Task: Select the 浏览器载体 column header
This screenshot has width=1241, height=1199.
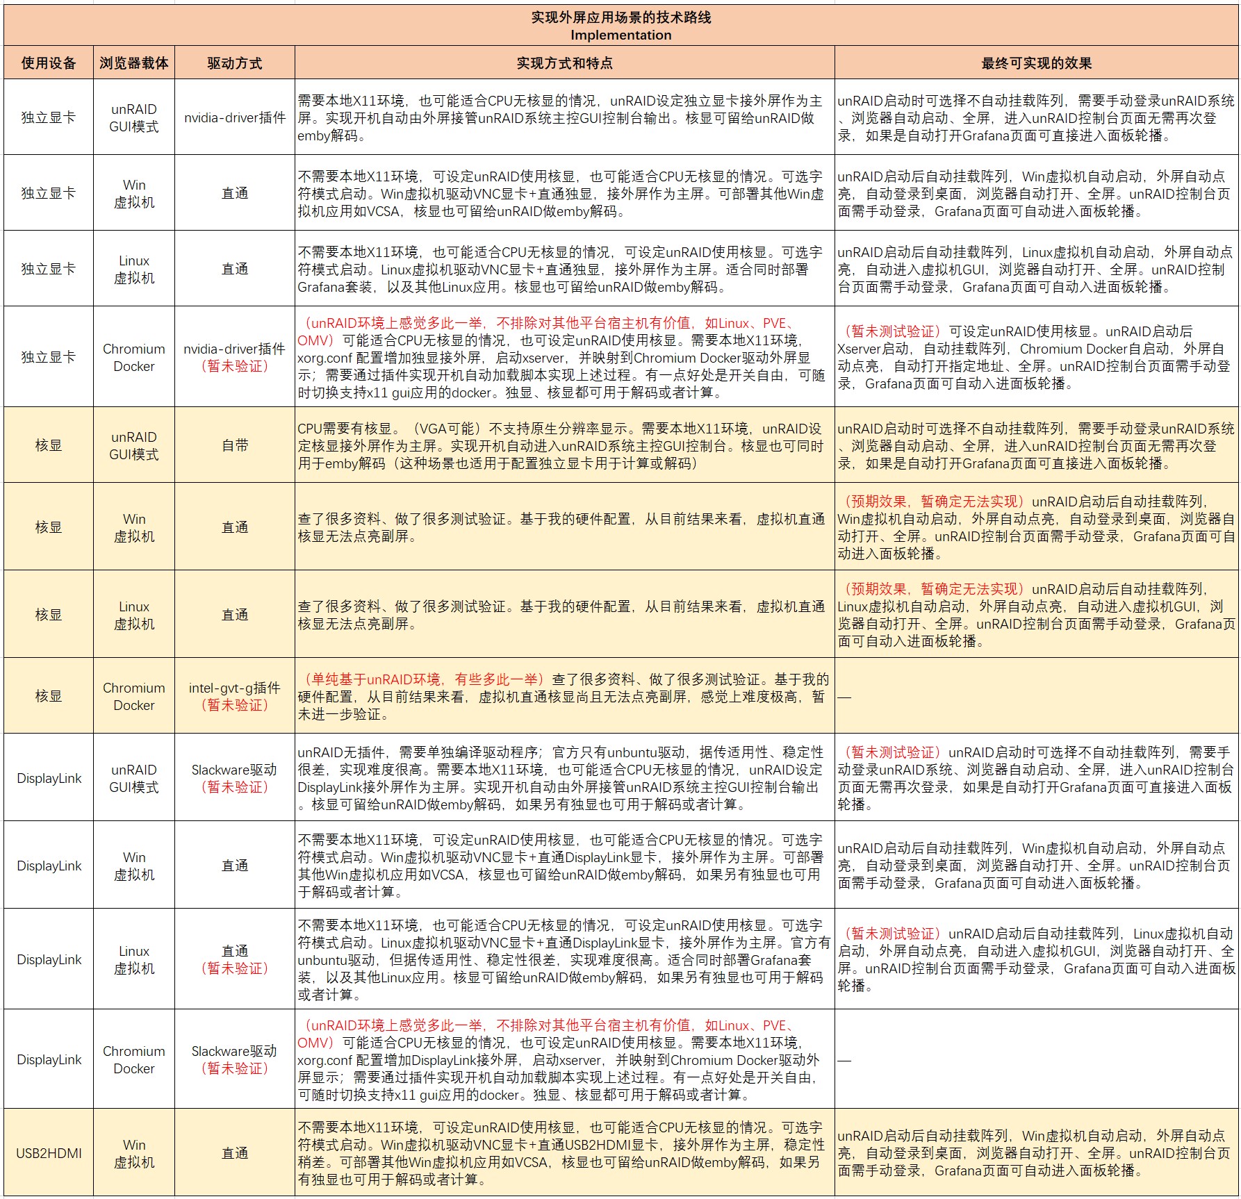Action: [x=133, y=63]
